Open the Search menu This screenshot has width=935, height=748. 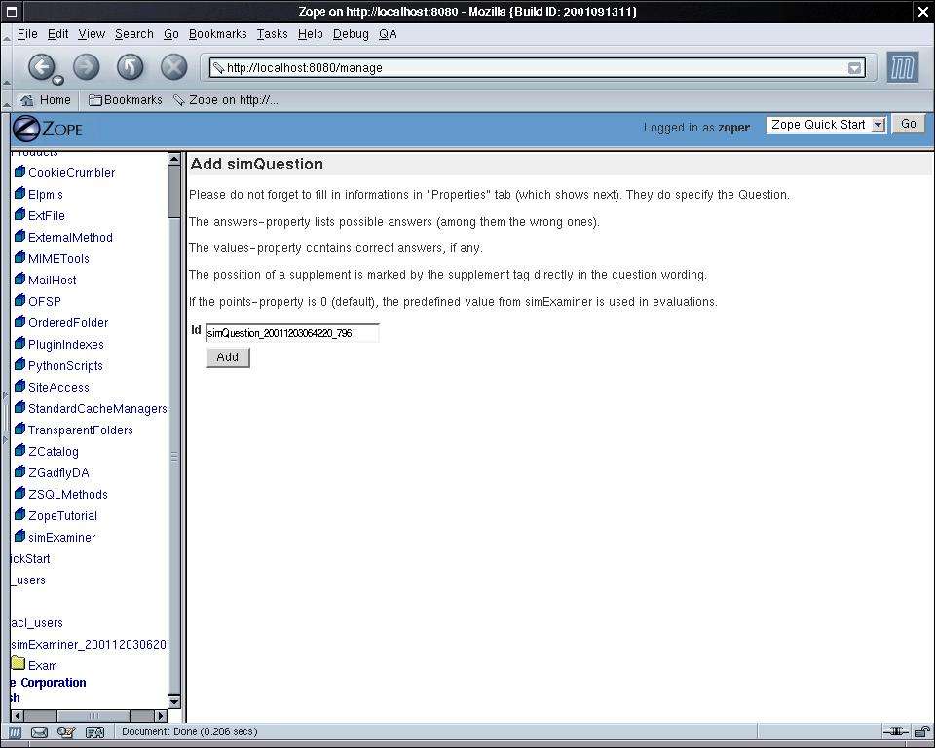134,34
